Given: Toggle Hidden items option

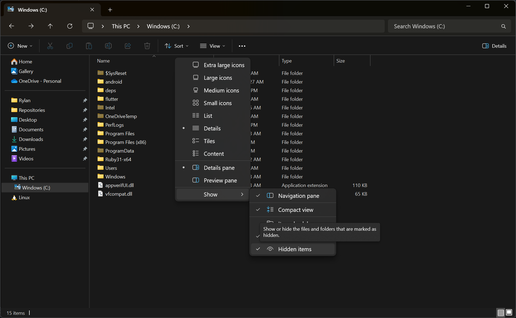Looking at the screenshot, I should [293, 249].
